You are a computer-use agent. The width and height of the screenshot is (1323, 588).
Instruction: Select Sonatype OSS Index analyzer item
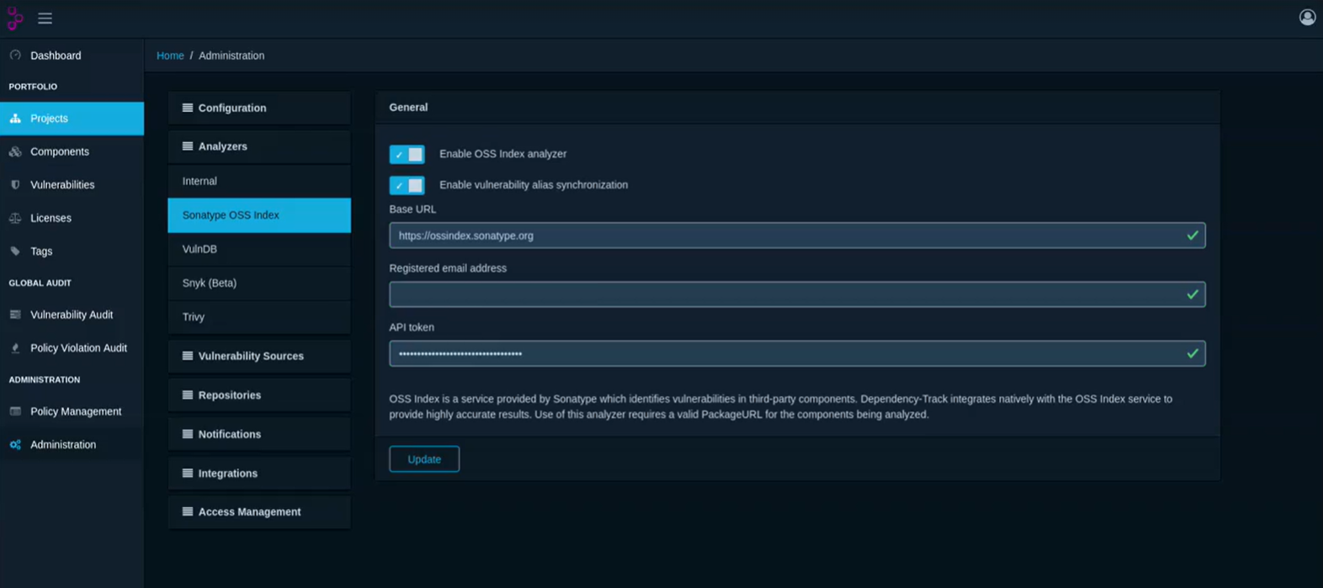259,215
